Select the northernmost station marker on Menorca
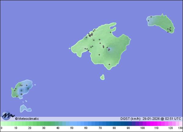The height and width of the screenshot is (132, 183). [x=151, y=17]
